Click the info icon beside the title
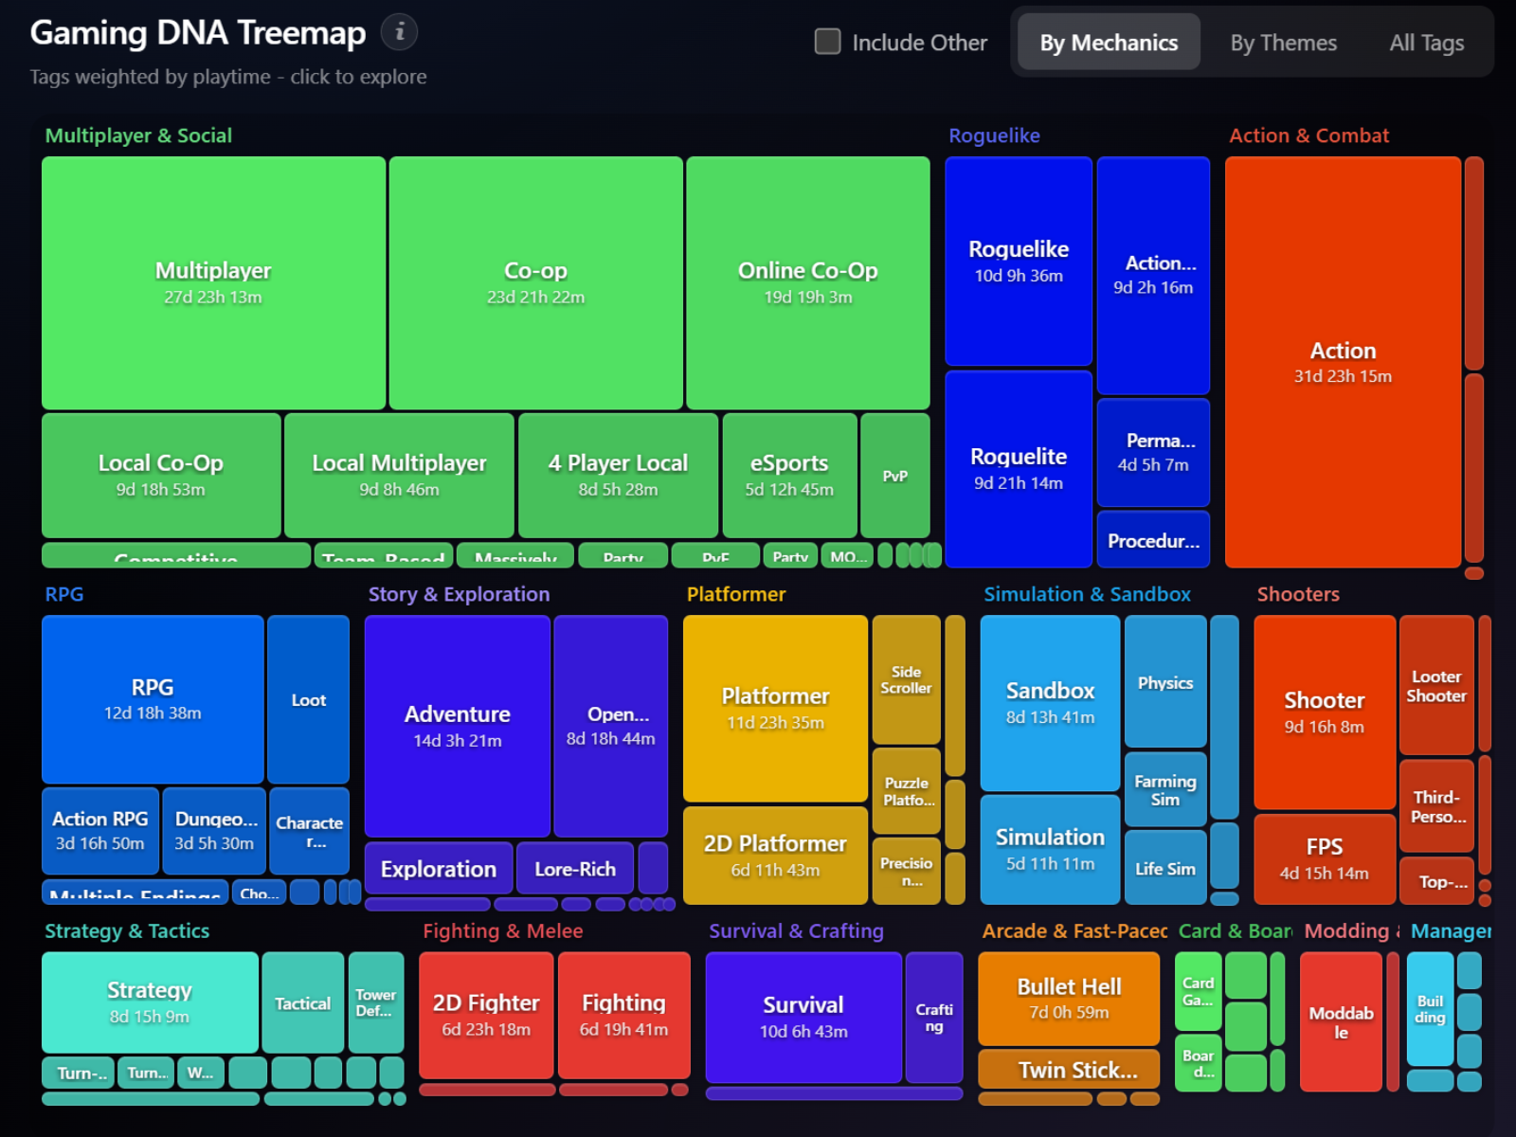Screen dimensions: 1516x1137 click(x=399, y=32)
